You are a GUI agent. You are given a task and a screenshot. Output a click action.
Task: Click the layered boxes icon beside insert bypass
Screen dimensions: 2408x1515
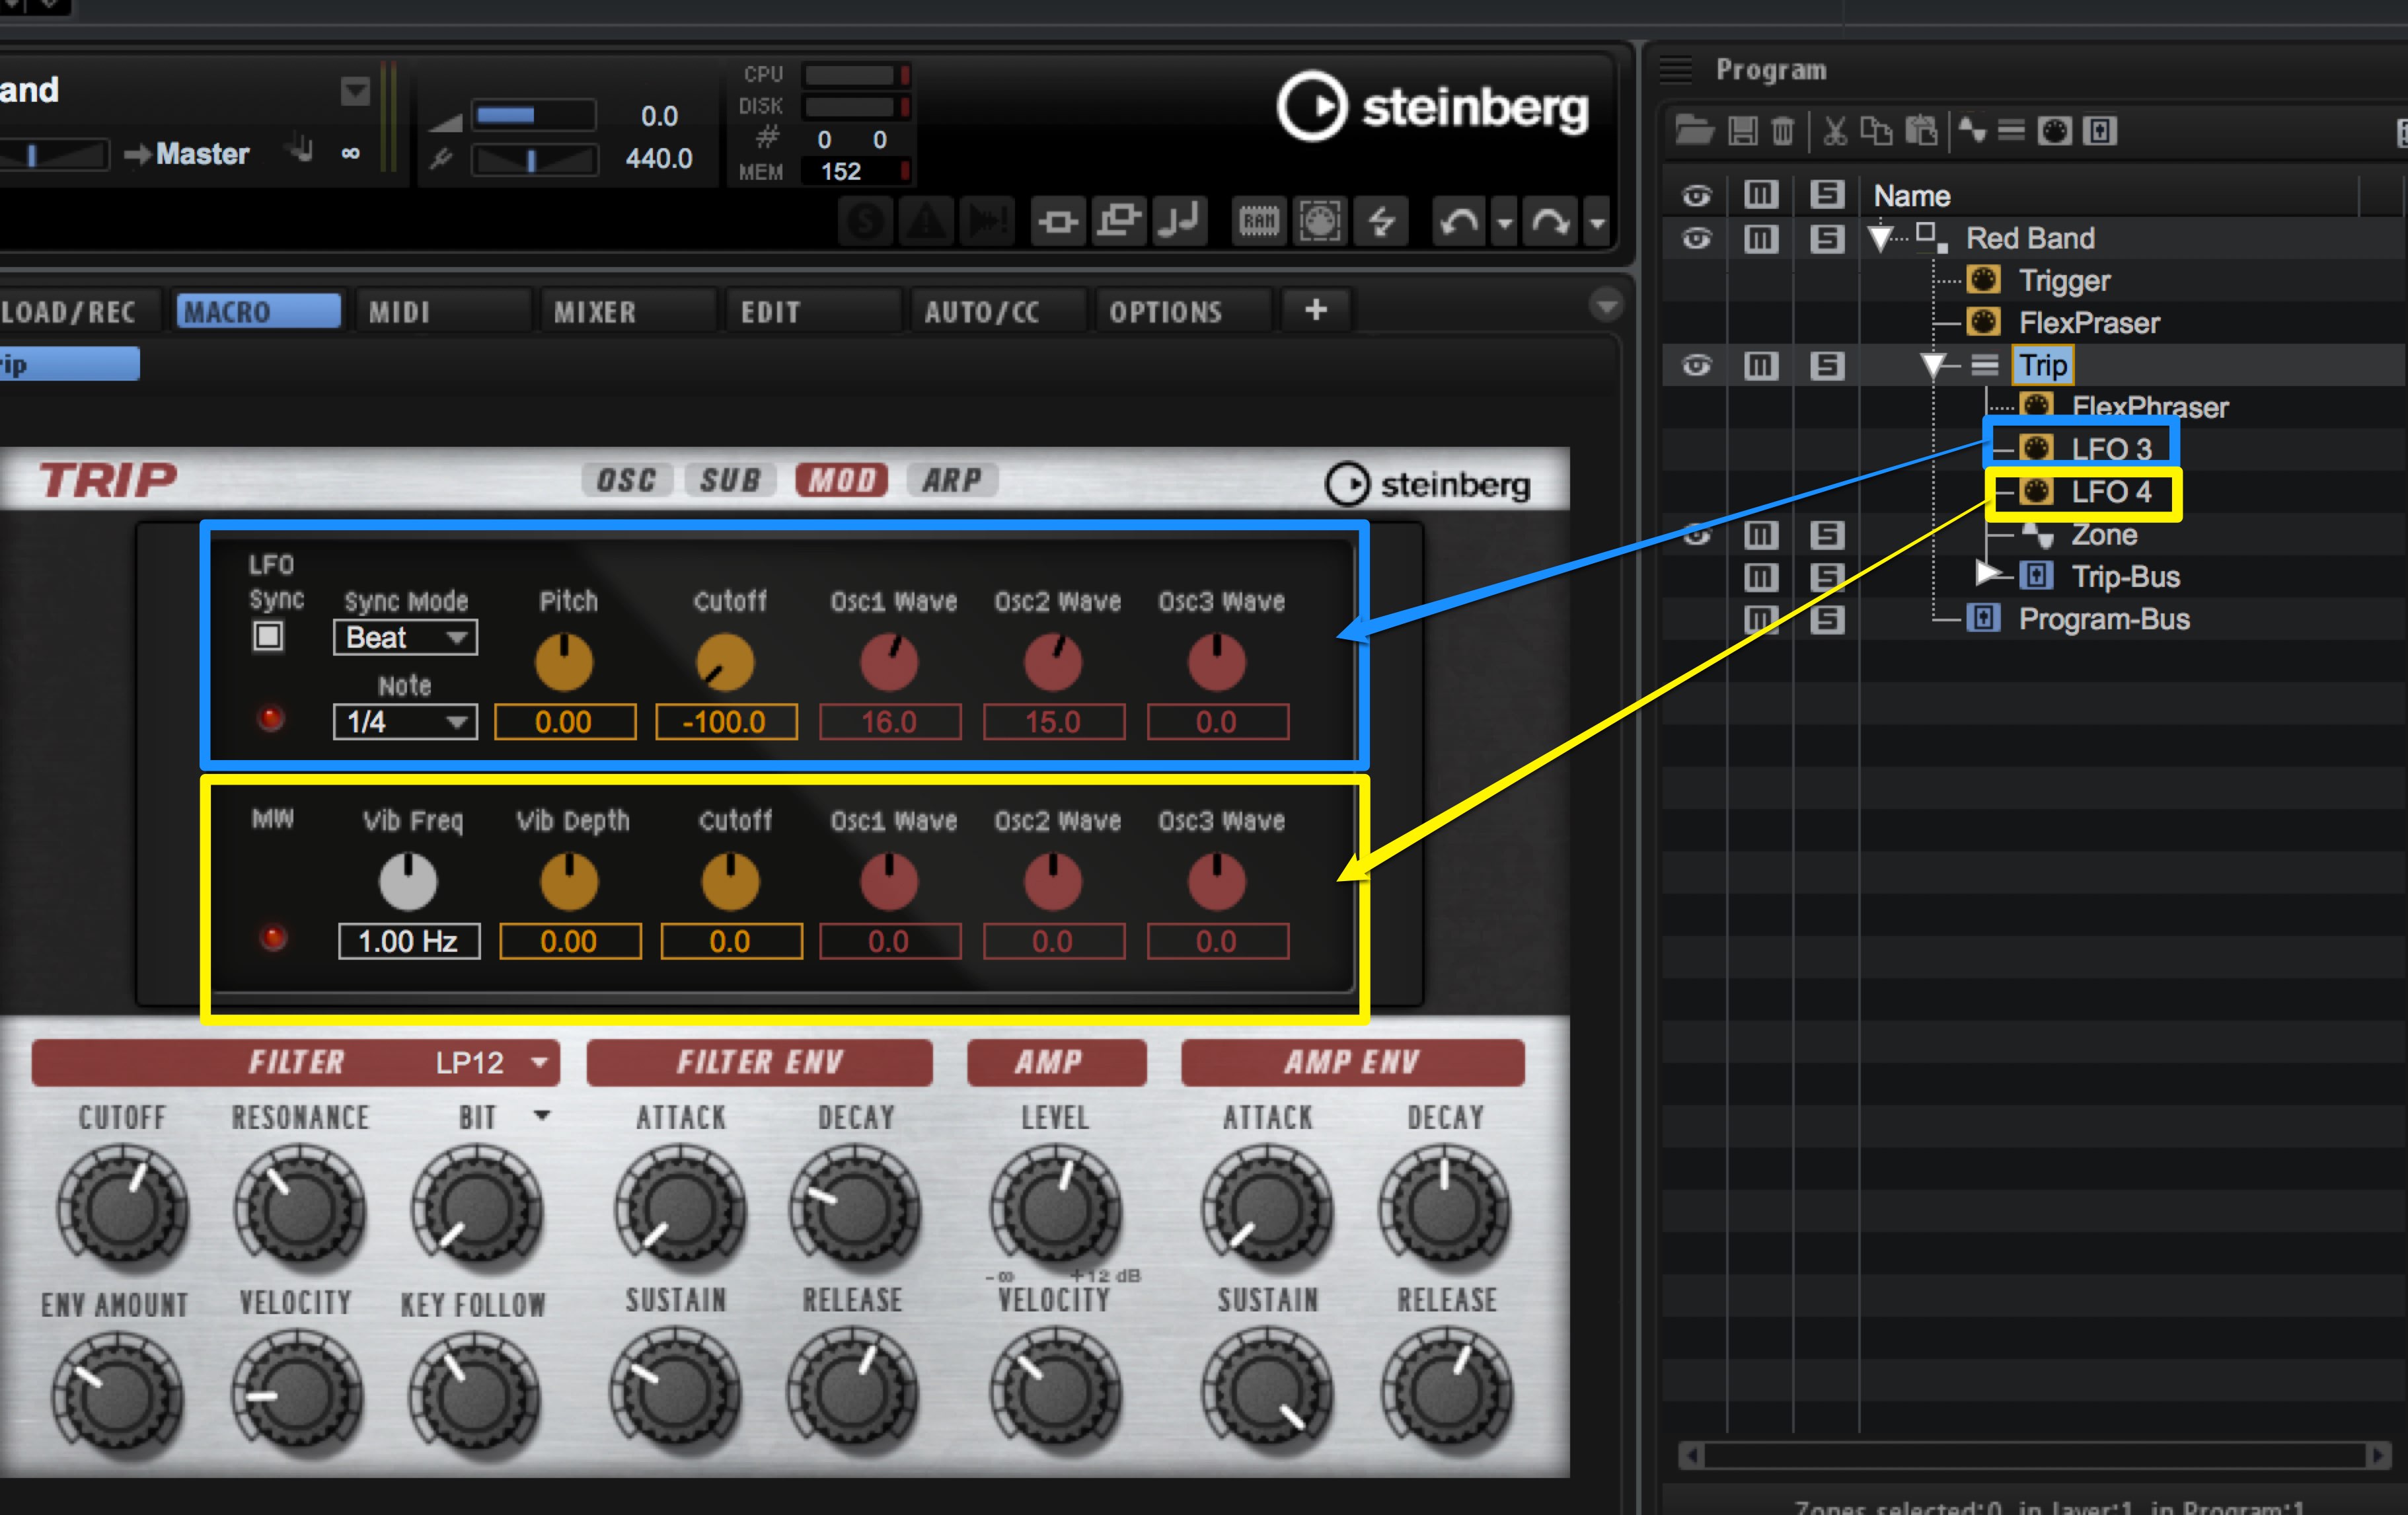(1119, 221)
